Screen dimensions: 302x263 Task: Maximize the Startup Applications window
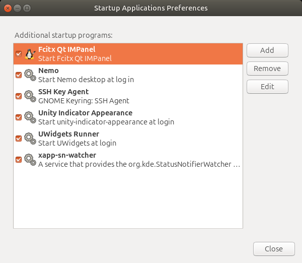(27, 8)
